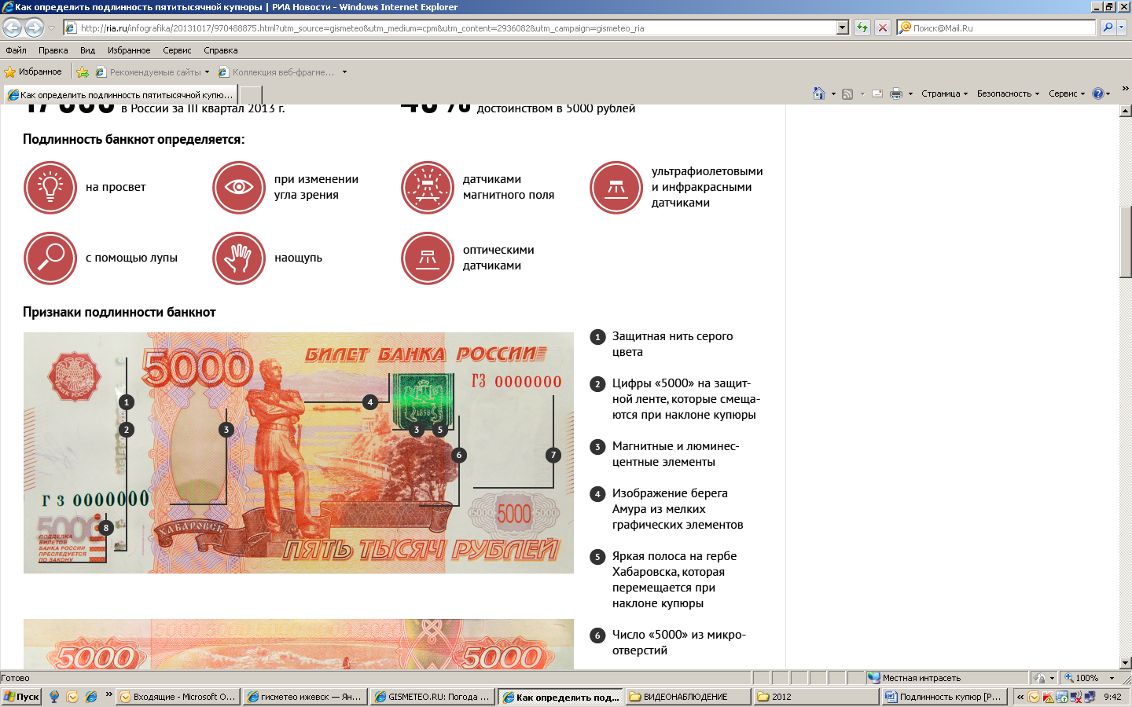
Task: Click the magnetic field sensor icon
Action: click(428, 187)
